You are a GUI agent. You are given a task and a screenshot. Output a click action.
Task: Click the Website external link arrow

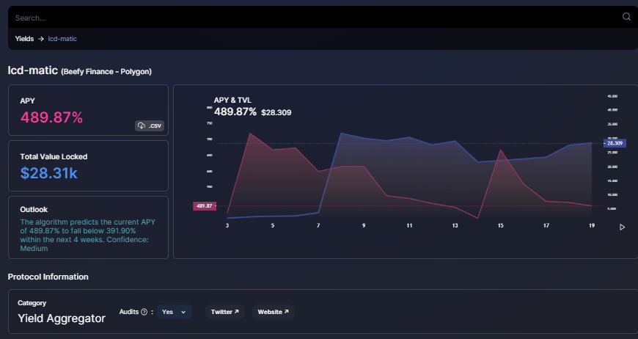point(287,312)
